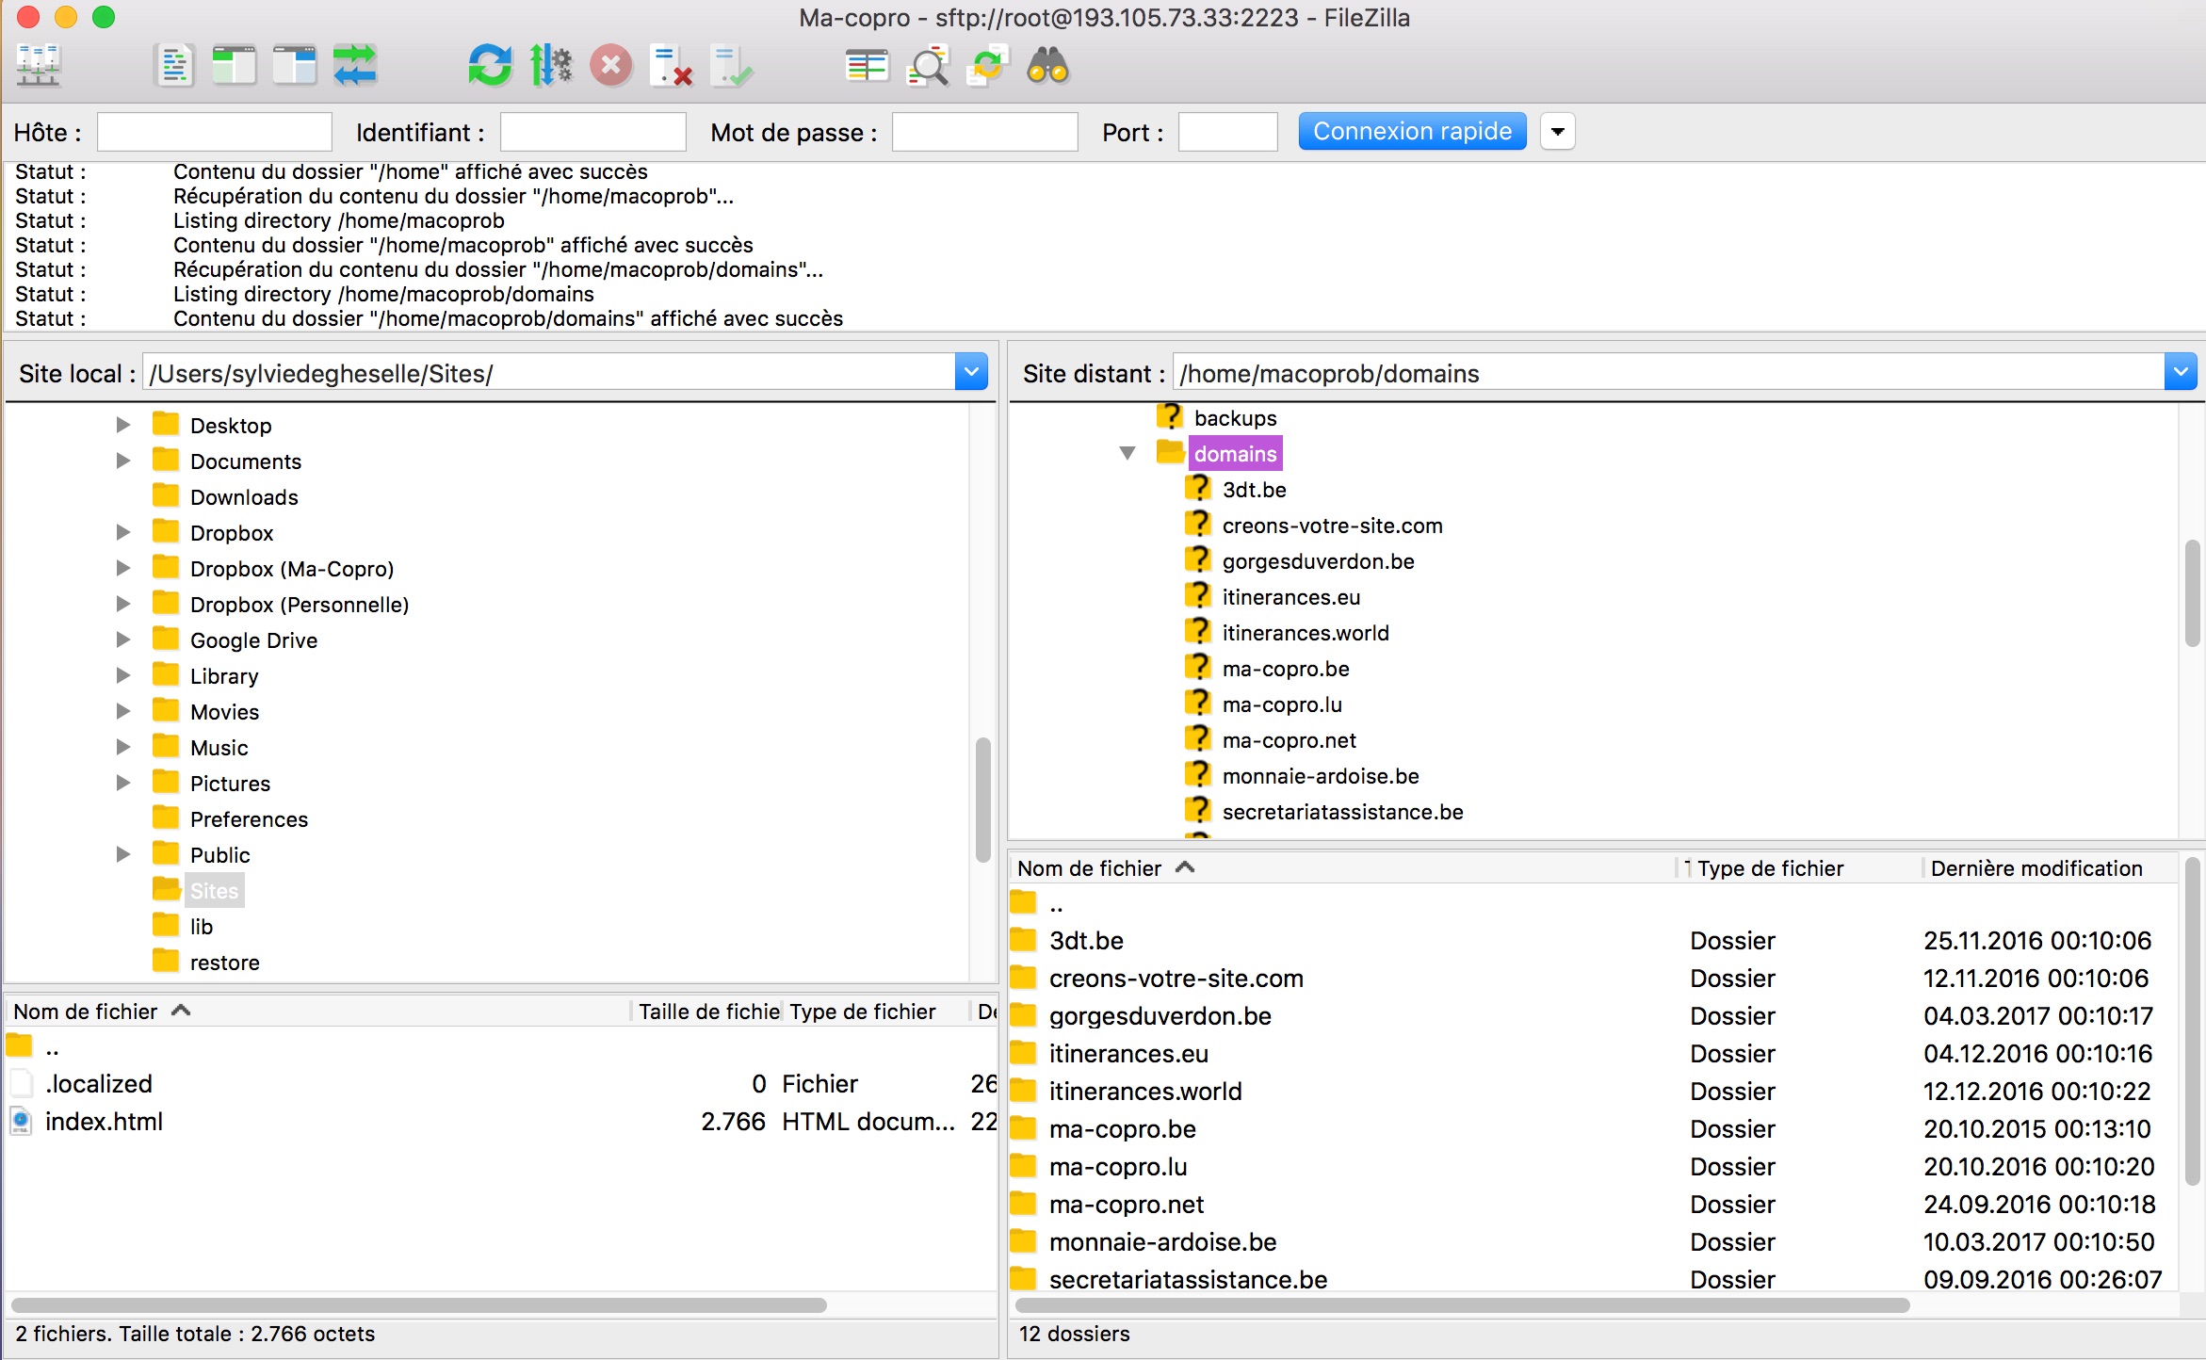The width and height of the screenshot is (2206, 1360).
Task: Select the Sites folder in local tree
Action: (x=214, y=891)
